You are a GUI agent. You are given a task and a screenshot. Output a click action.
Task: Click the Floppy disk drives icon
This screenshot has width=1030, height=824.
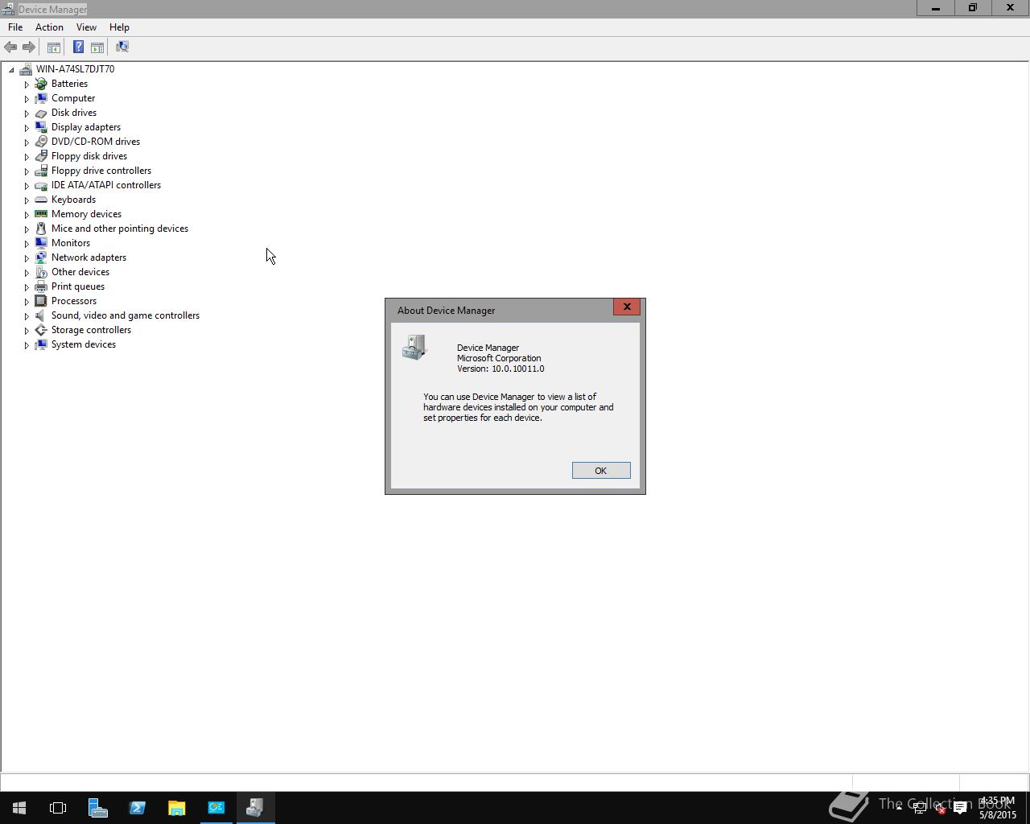coord(41,156)
